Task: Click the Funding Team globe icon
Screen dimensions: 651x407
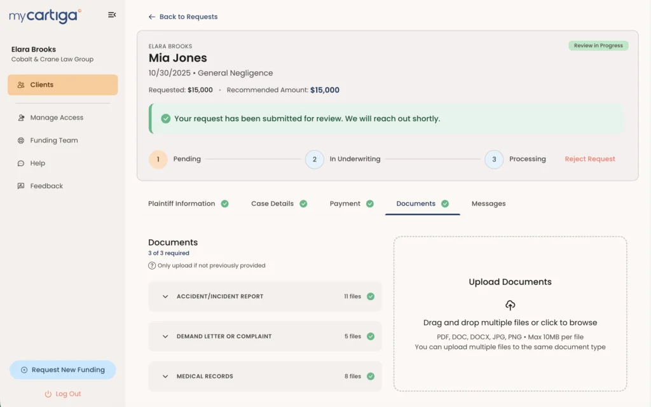Action: tap(21, 141)
